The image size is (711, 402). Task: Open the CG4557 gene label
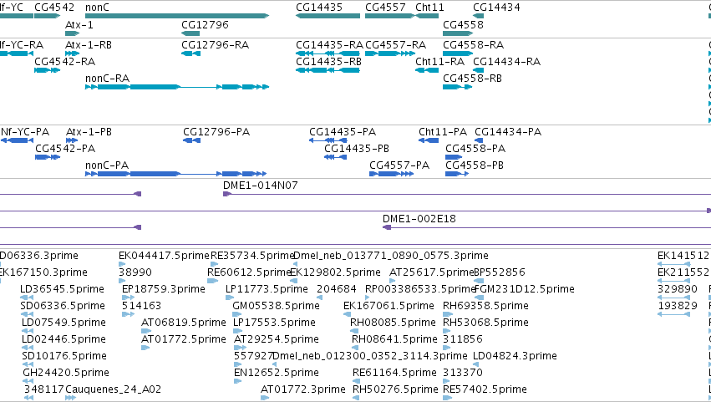pos(385,8)
